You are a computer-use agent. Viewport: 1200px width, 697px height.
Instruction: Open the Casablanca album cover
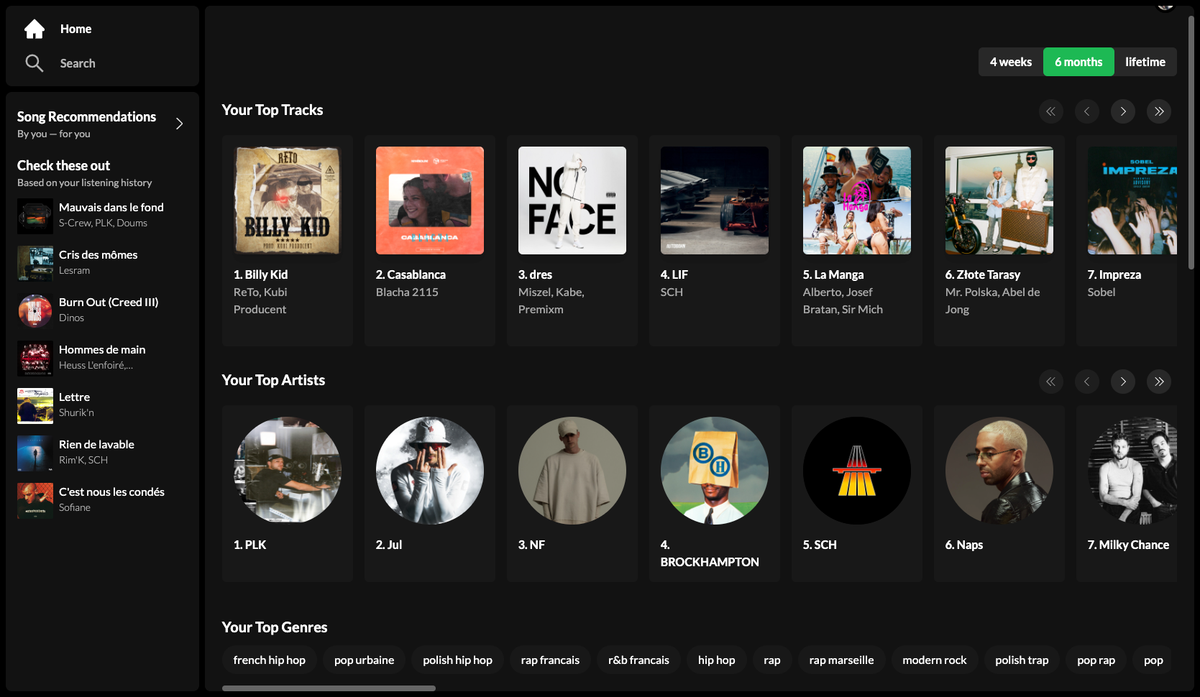[430, 200]
